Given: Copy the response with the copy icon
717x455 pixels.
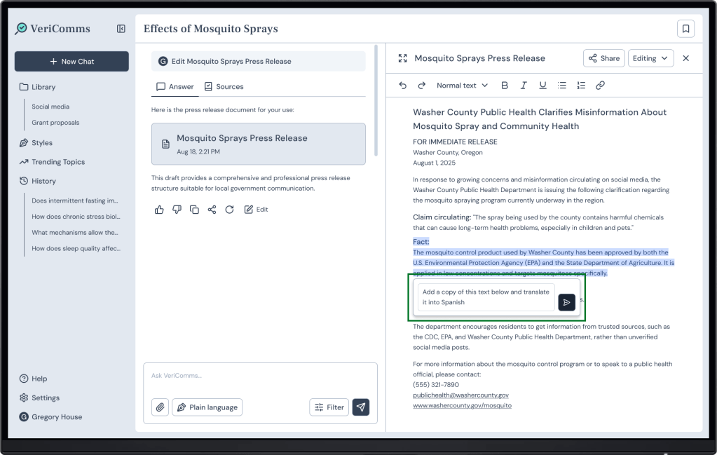Looking at the screenshot, I should (194, 209).
